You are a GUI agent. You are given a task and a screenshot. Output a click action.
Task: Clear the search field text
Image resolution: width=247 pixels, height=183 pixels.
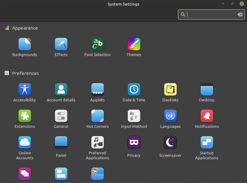click(240, 14)
